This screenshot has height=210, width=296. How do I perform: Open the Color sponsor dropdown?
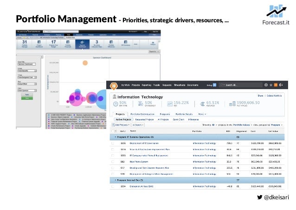tap(27, 91)
